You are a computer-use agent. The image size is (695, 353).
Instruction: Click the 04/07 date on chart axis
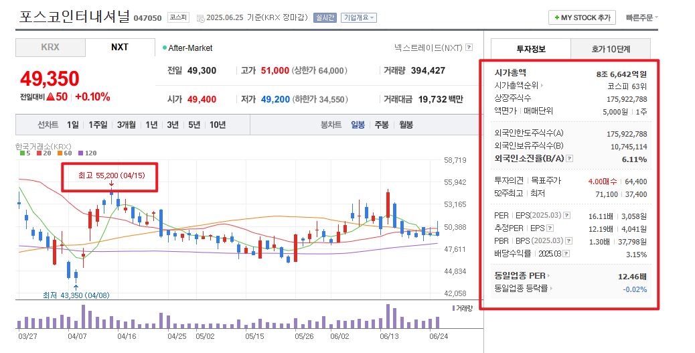(77, 336)
